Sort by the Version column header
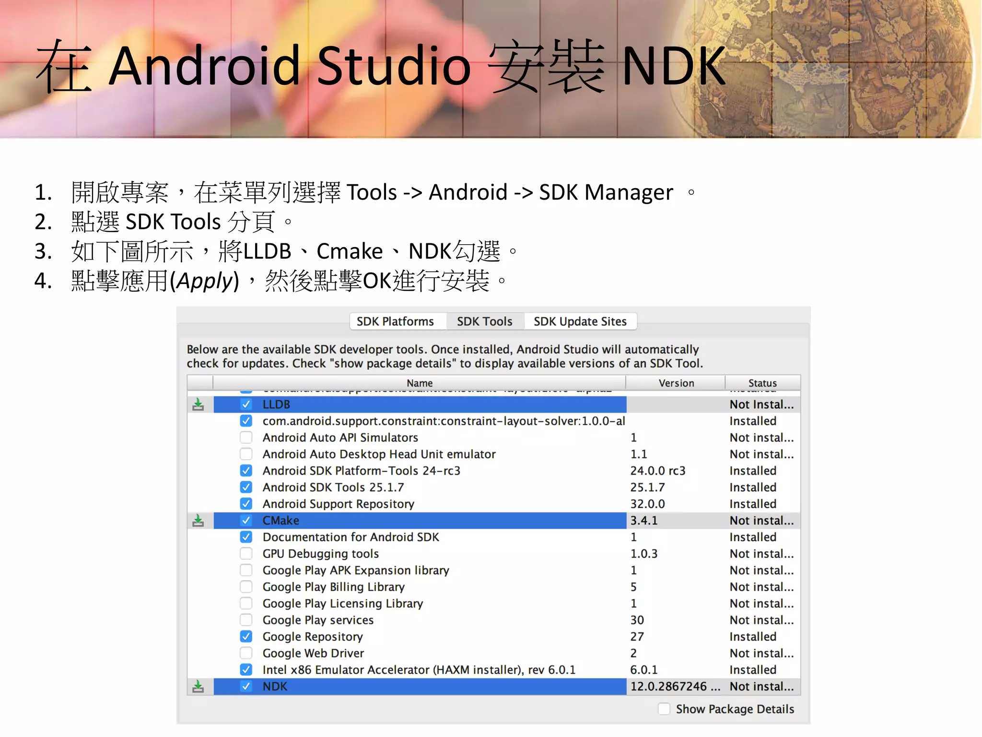 pos(676,383)
